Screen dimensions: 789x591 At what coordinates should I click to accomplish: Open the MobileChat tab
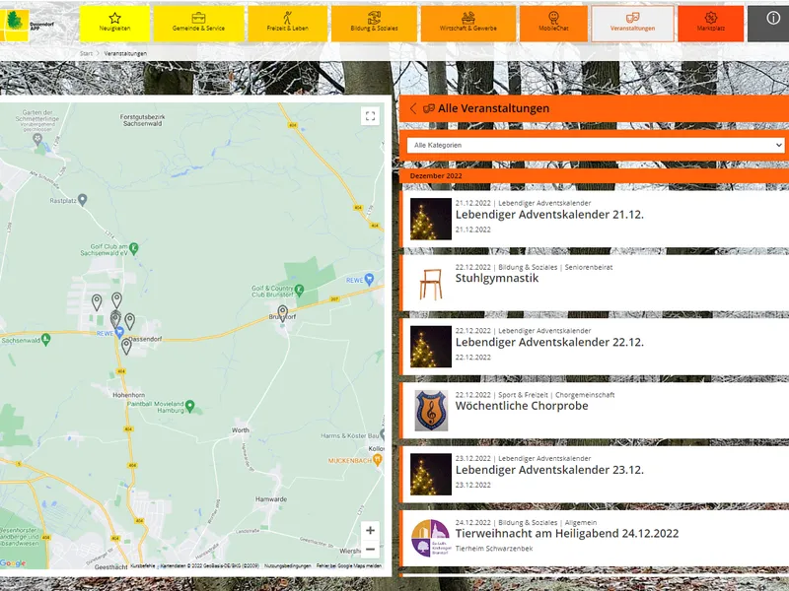(x=553, y=23)
